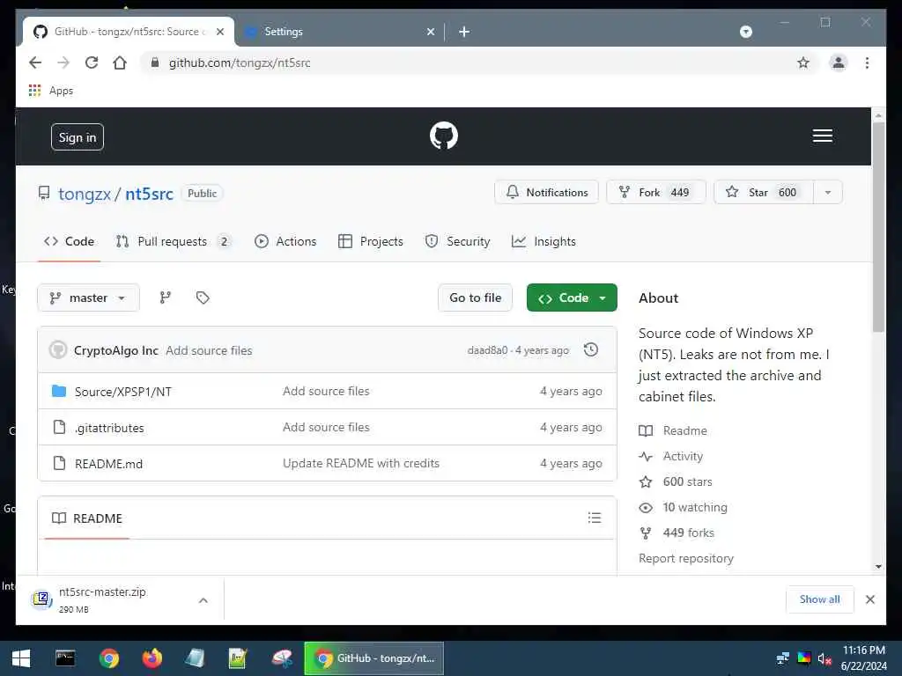Open command prompt from taskbar
Viewport: 902px width, 676px height.
tap(65, 658)
